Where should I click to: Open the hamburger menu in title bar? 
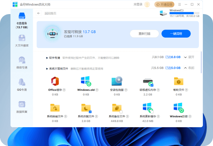click(179, 4)
